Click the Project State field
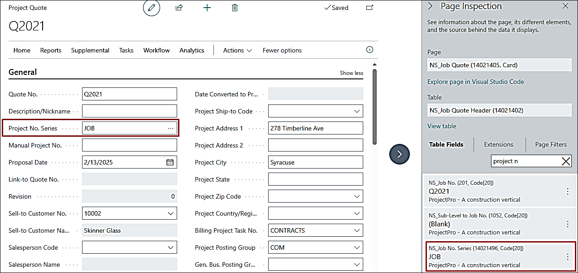The width and height of the screenshot is (578, 273). click(316, 179)
